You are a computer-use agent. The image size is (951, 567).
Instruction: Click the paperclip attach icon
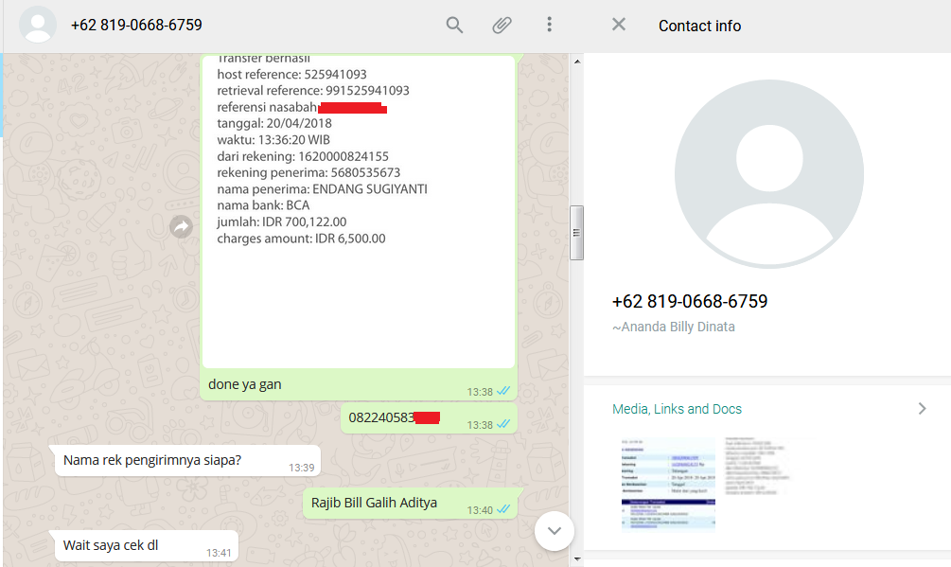click(x=502, y=25)
